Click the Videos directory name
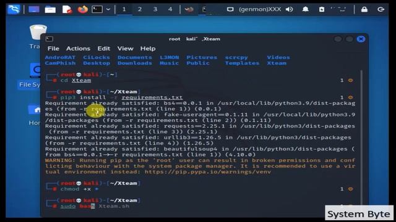 pyautogui.click(x=278, y=57)
